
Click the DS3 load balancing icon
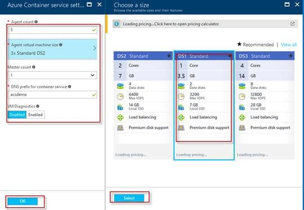pyautogui.click(x=242, y=117)
